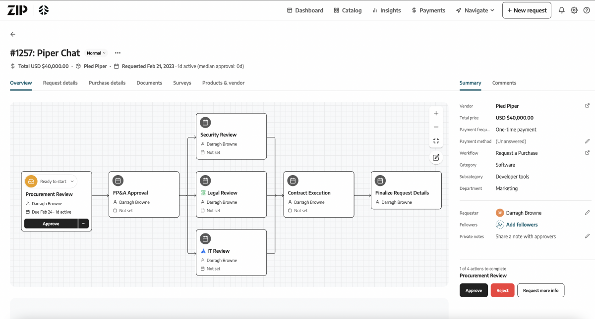The height and width of the screenshot is (319, 595).
Task: Expand the Ready to start status dropdown
Action: [57, 182]
